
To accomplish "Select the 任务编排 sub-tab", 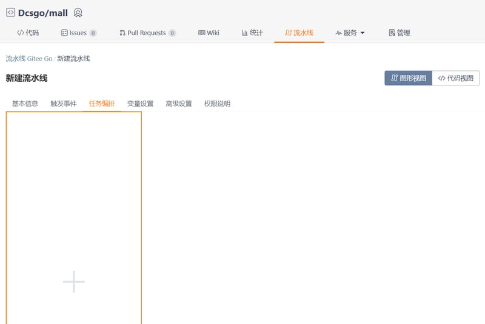I will 102,104.
